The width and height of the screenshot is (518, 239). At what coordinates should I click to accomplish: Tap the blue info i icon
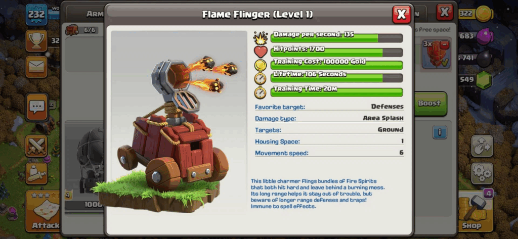point(440,132)
